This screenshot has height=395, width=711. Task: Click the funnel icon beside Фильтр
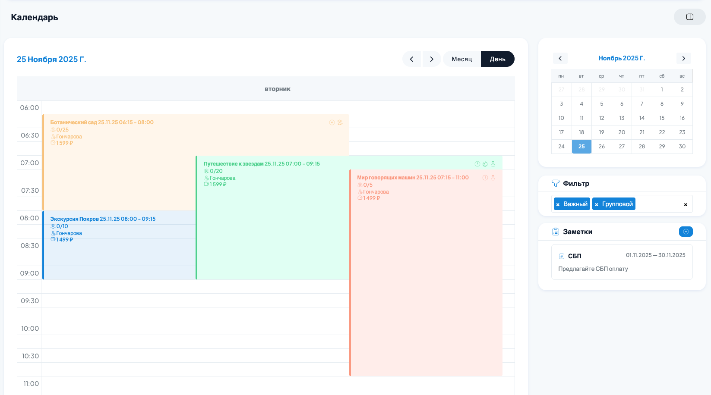555,183
